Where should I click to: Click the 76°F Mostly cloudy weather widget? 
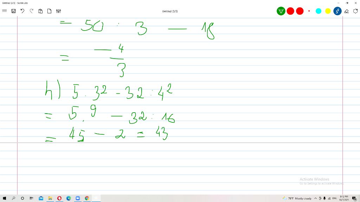[297, 198]
